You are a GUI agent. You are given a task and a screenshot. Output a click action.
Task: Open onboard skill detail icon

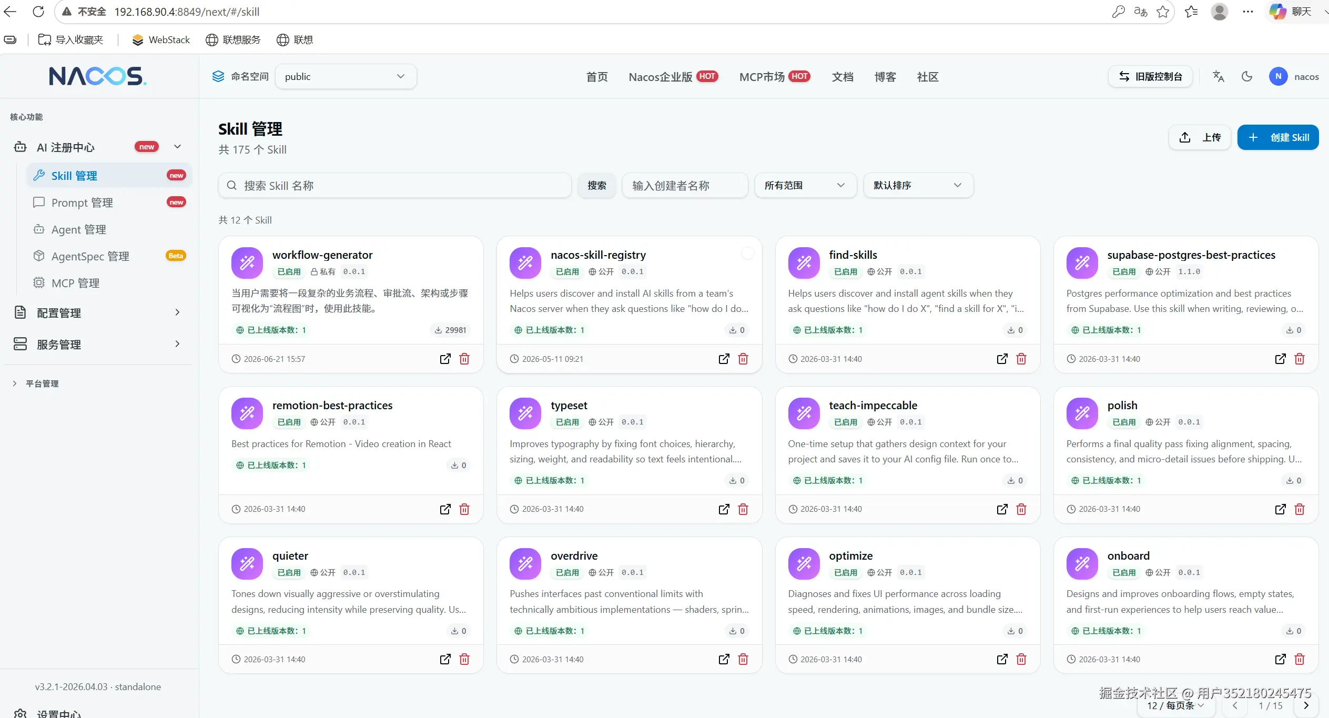pyautogui.click(x=1280, y=659)
